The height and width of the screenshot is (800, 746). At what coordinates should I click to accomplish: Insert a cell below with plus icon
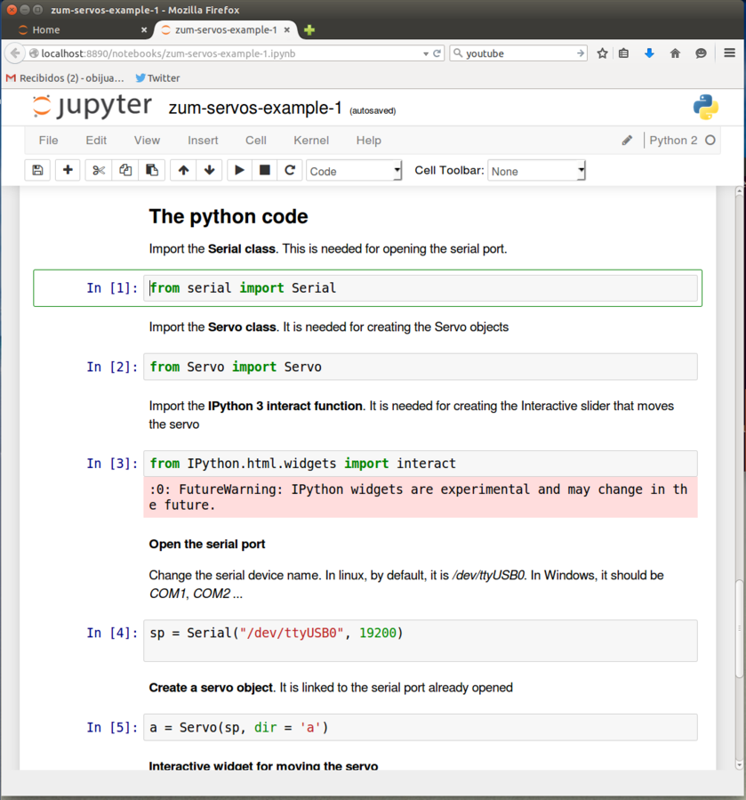click(x=68, y=170)
